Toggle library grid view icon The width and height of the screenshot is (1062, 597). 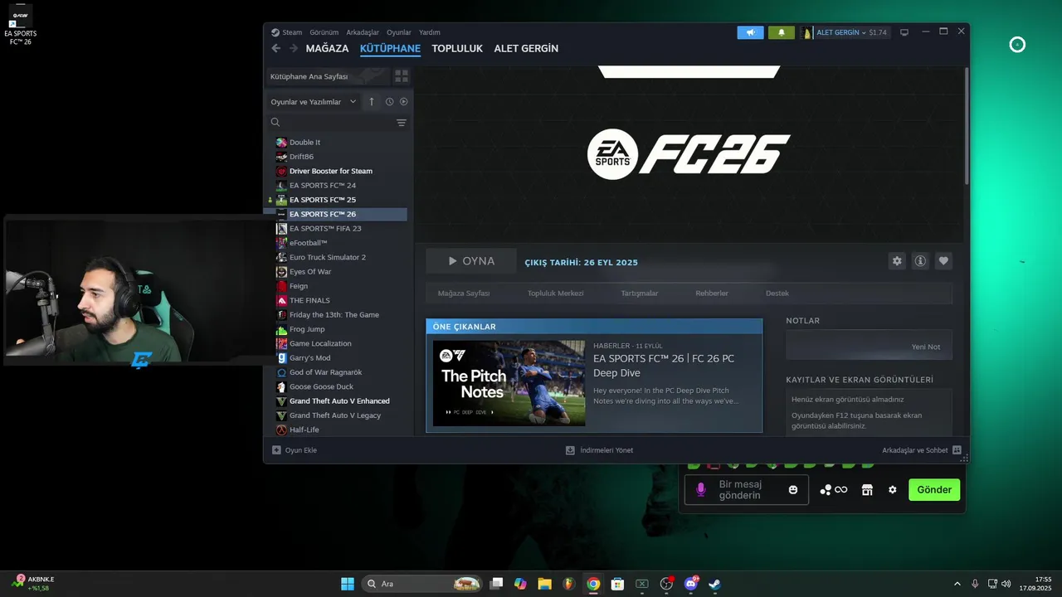402,76
